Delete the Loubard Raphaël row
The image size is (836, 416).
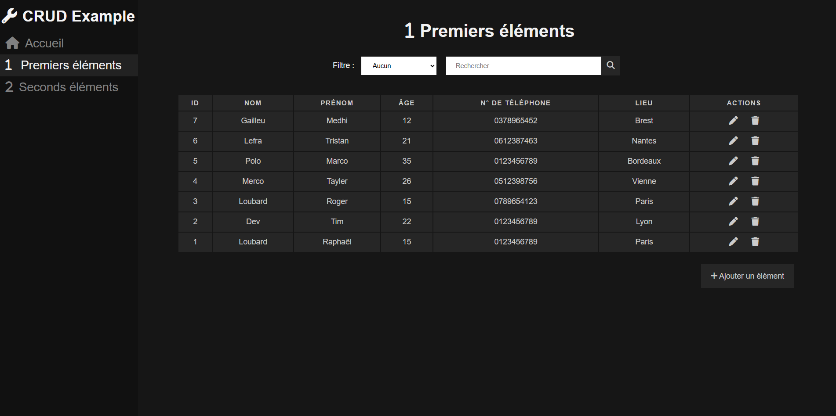click(755, 242)
